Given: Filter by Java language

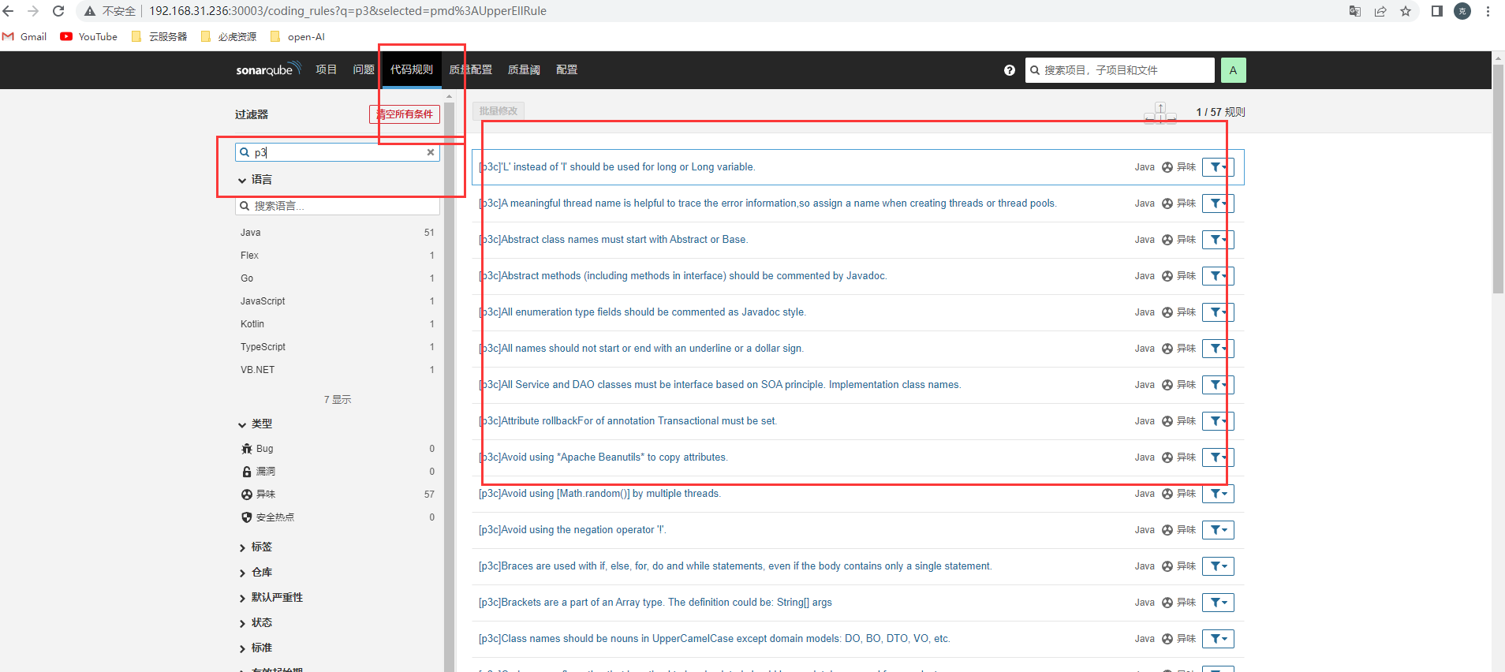Looking at the screenshot, I should tap(338, 233).
